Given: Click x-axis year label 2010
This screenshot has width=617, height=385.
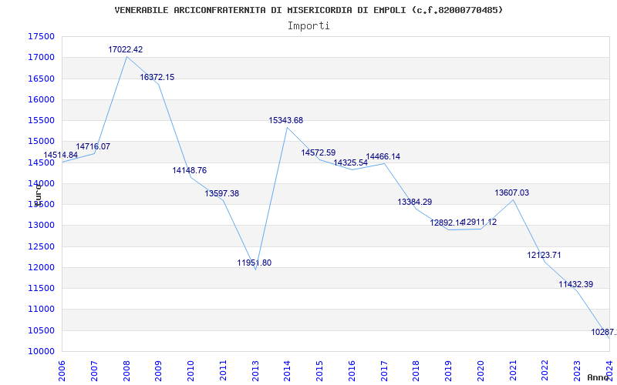Looking at the screenshot, I should click(190, 370).
